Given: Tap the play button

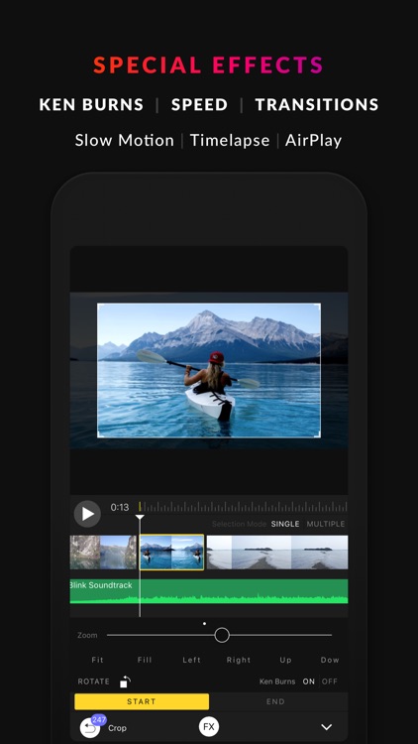Looking at the screenshot, I should tap(87, 514).
